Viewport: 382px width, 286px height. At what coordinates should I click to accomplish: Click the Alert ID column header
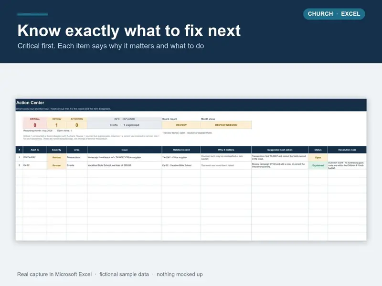tap(35, 150)
